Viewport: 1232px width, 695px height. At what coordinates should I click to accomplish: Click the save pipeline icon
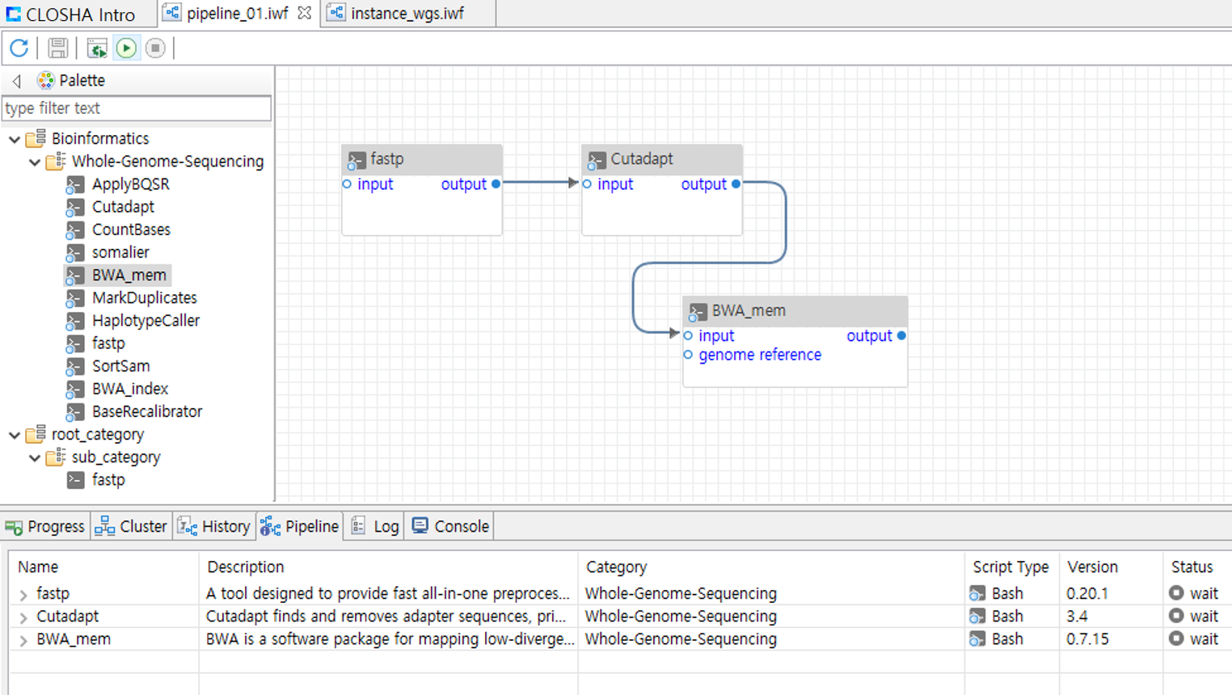point(57,48)
